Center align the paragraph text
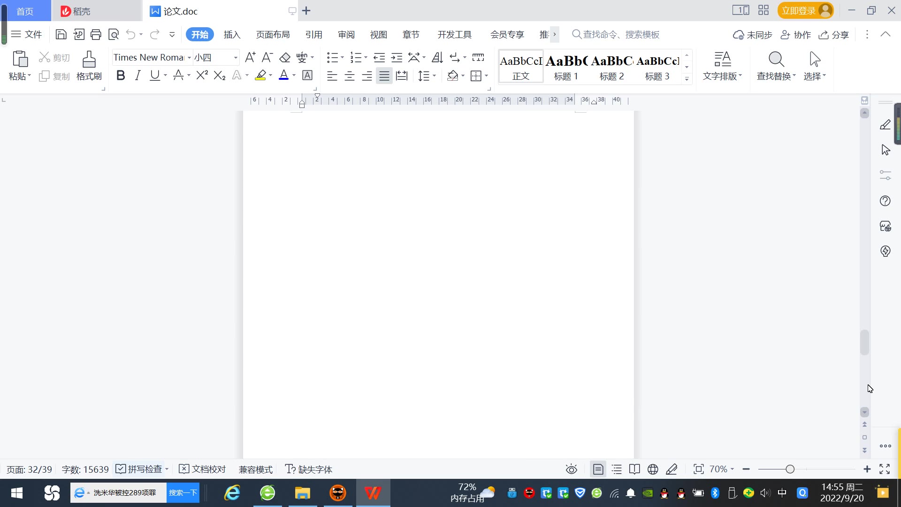 pos(349,76)
